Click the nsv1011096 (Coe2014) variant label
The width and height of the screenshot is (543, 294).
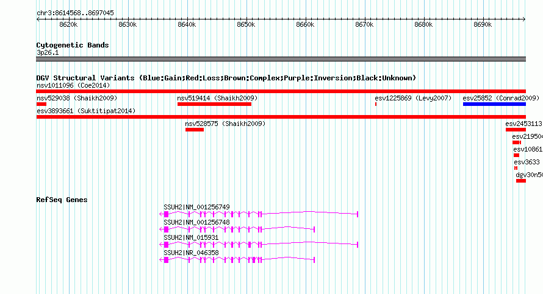point(73,85)
